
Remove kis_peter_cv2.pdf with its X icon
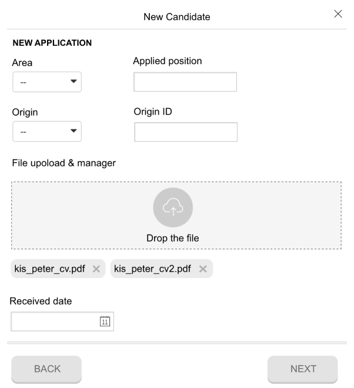(x=203, y=269)
